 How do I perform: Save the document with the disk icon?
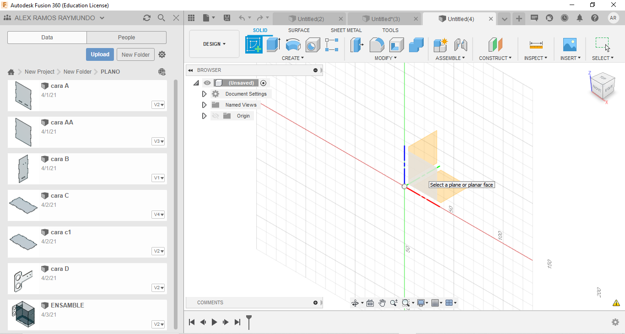[x=226, y=18]
